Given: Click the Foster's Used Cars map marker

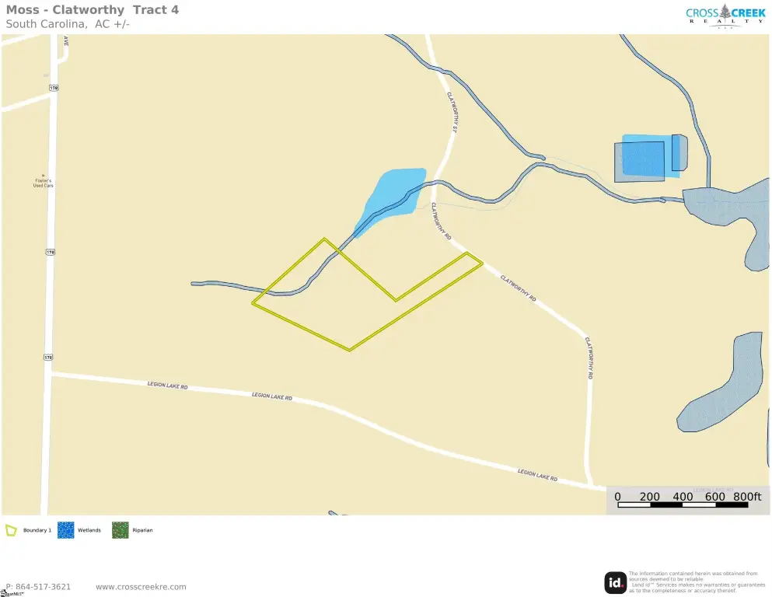Looking at the screenshot, I should point(44,175).
